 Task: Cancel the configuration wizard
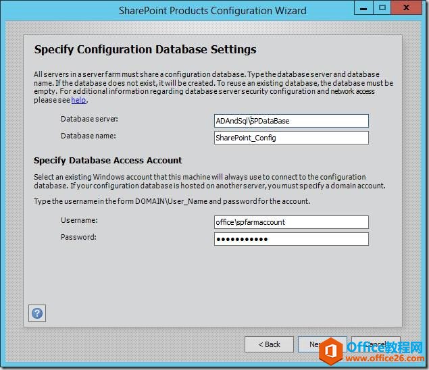pos(376,344)
